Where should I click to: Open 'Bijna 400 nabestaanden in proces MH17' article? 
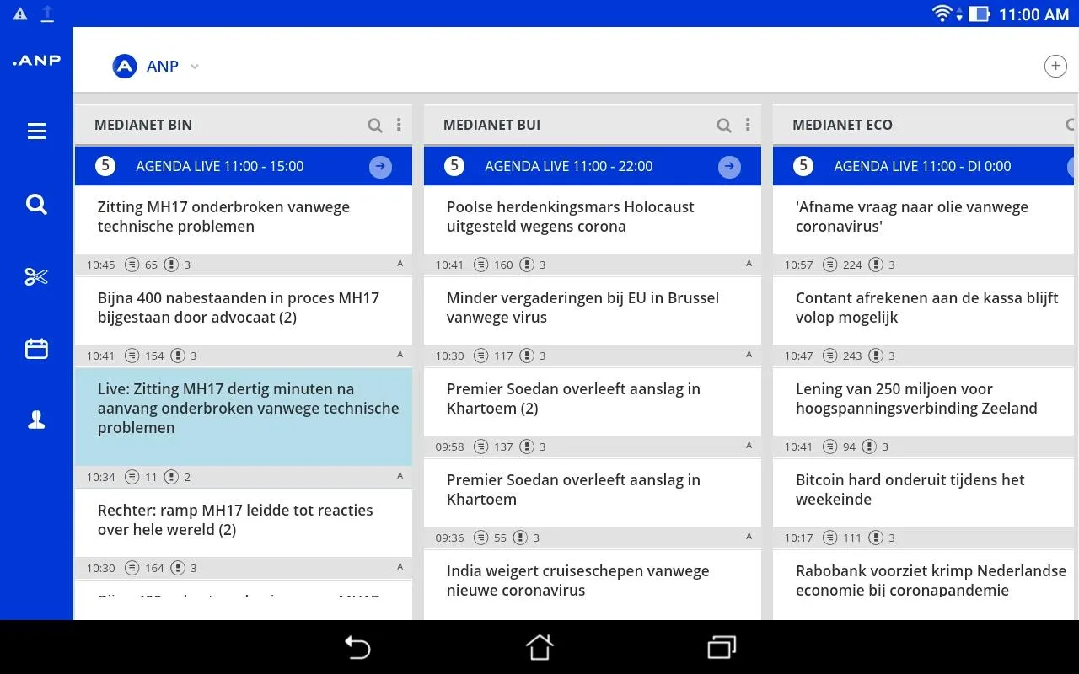coord(244,310)
